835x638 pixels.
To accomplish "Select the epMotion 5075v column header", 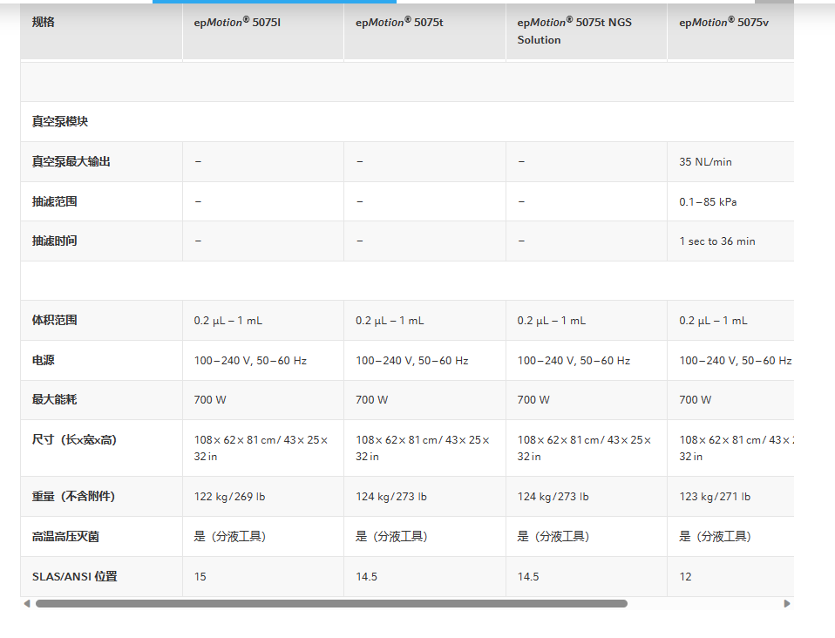I will [x=730, y=31].
